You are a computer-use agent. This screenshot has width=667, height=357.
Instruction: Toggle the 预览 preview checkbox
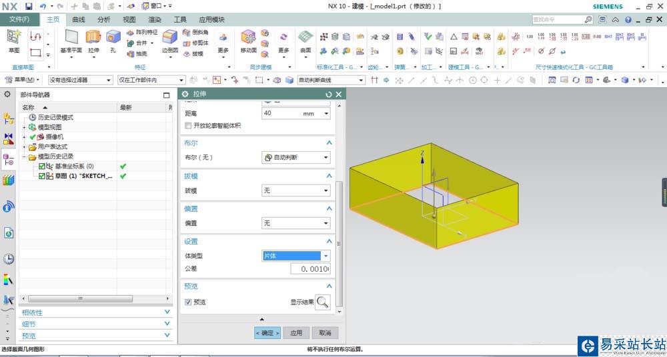point(188,302)
